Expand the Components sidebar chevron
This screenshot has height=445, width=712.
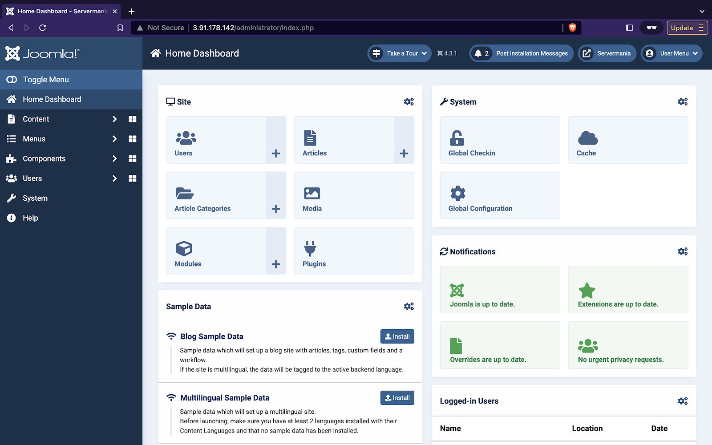tap(114, 159)
